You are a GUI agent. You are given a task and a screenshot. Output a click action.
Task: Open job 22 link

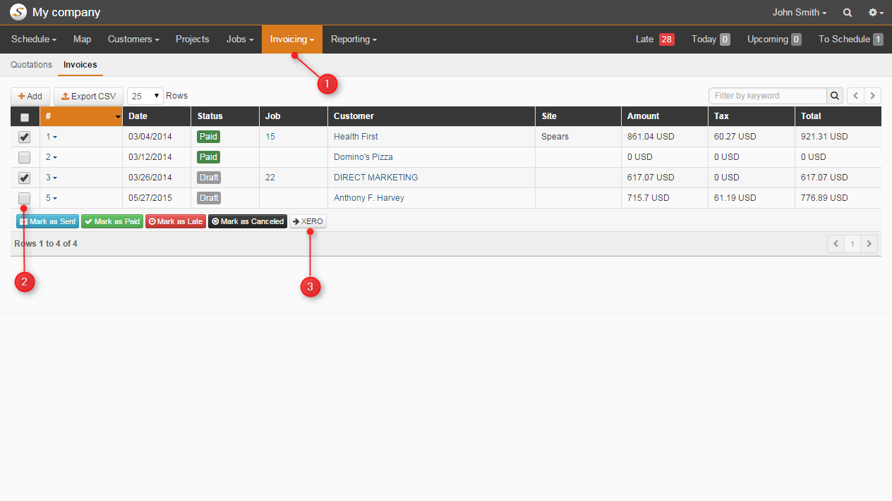pyautogui.click(x=270, y=178)
